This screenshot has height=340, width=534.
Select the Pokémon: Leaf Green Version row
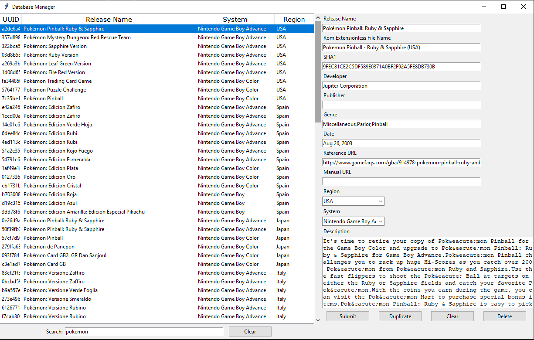pyautogui.click(x=157, y=64)
